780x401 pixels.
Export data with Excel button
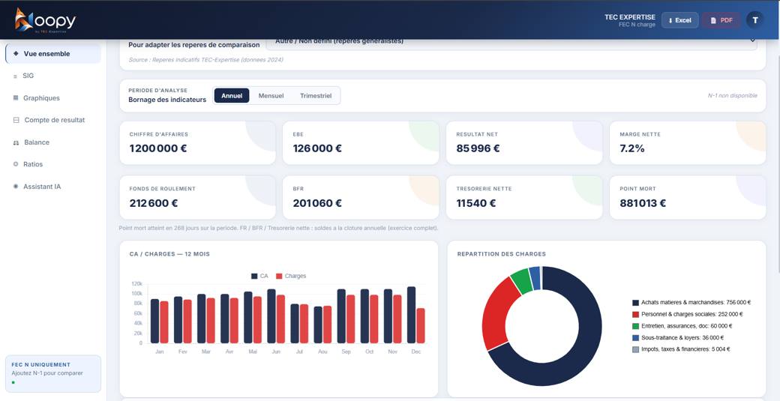(679, 20)
